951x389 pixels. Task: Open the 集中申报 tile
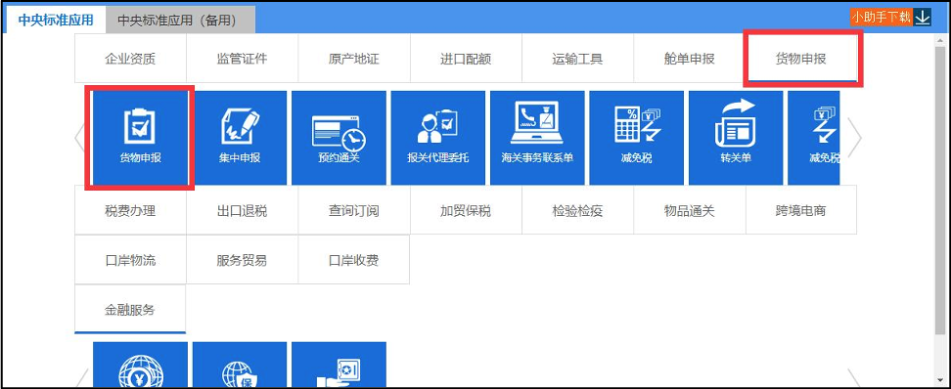click(x=240, y=138)
